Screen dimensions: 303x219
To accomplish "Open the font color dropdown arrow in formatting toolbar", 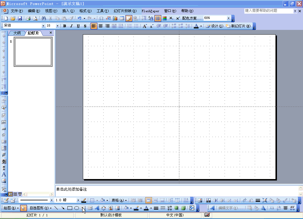I will pyautogui.click(x=201, y=26).
